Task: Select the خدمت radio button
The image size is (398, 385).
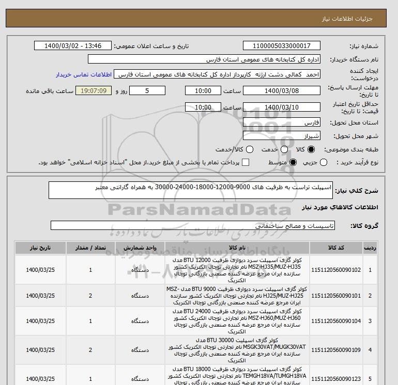Action: click(284, 149)
